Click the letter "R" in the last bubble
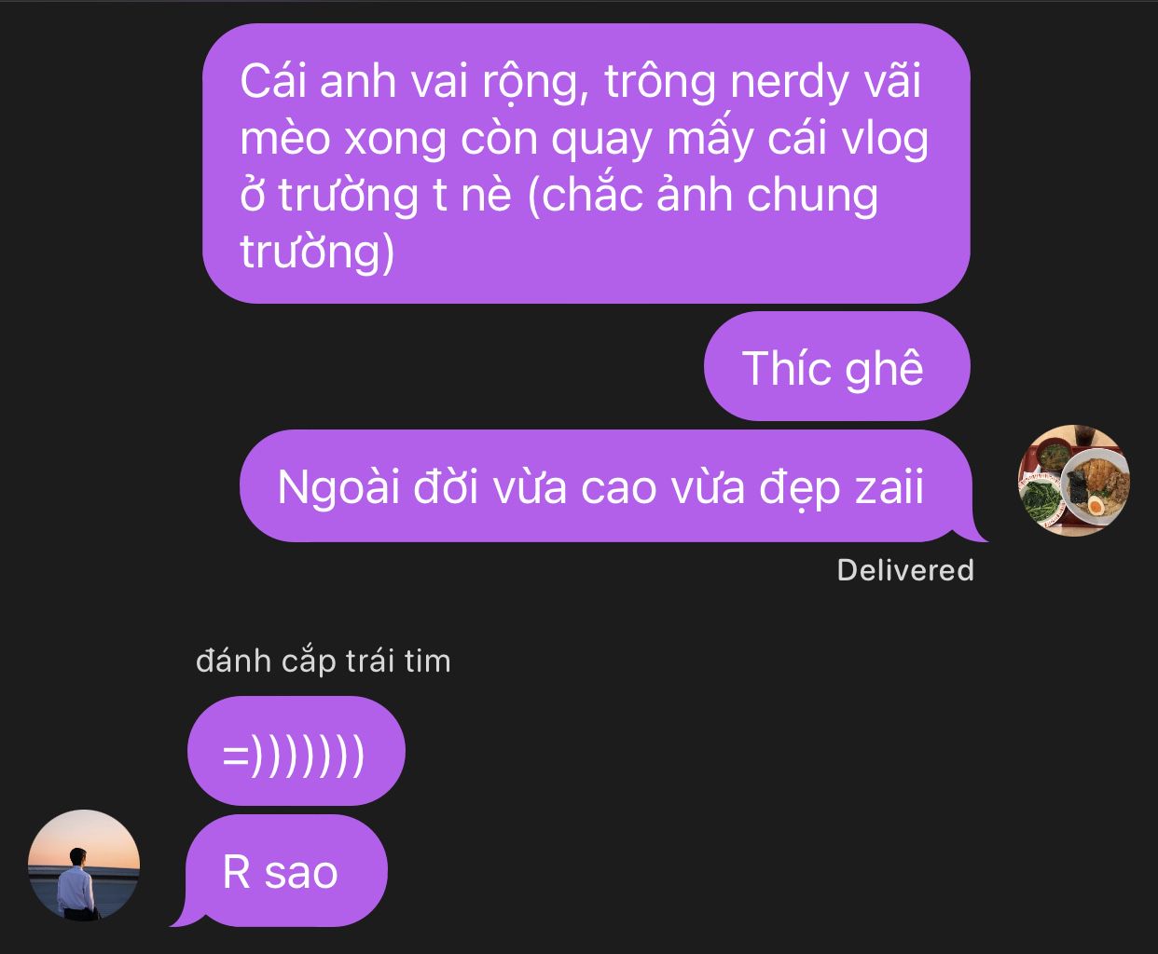 [237, 873]
